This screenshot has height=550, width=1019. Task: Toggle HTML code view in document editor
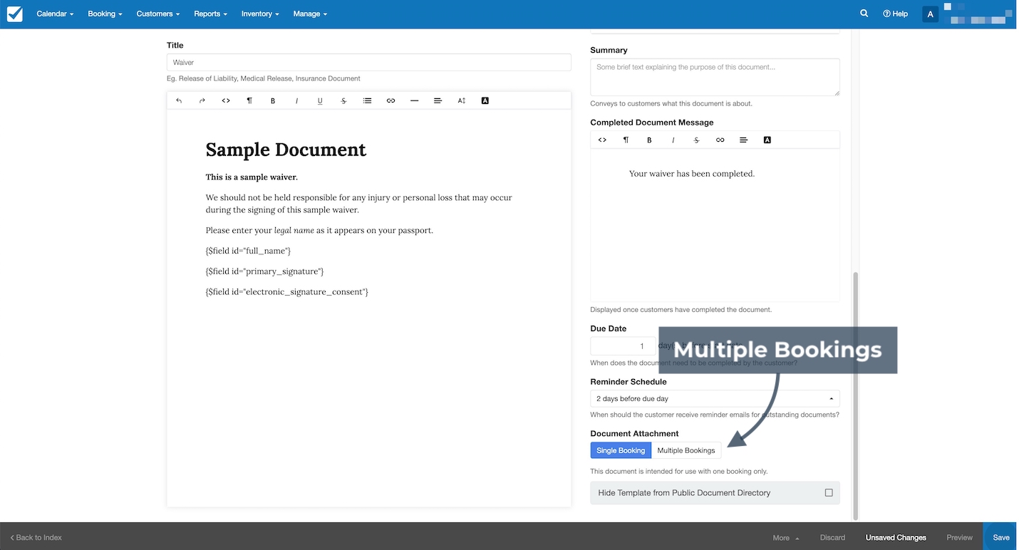226,100
